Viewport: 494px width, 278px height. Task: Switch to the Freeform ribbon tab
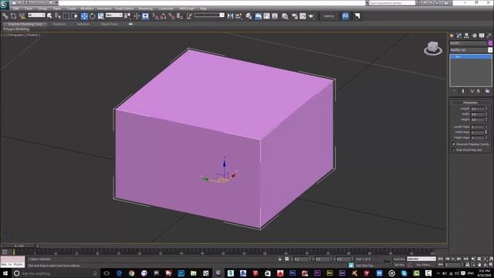[x=59, y=24]
